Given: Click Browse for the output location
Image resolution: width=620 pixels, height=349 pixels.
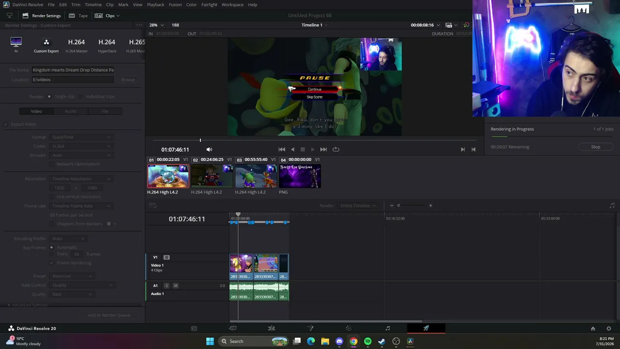Looking at the screenshot, I should [128, 79].
